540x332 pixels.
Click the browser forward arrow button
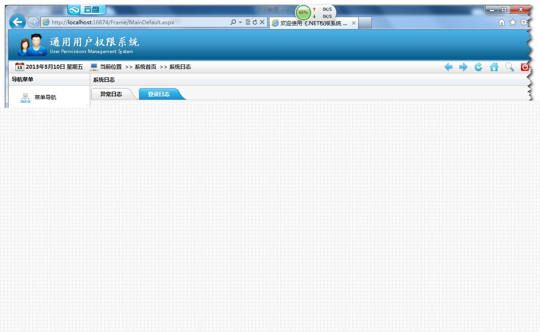pyautogui.click(x=33, y=22)
